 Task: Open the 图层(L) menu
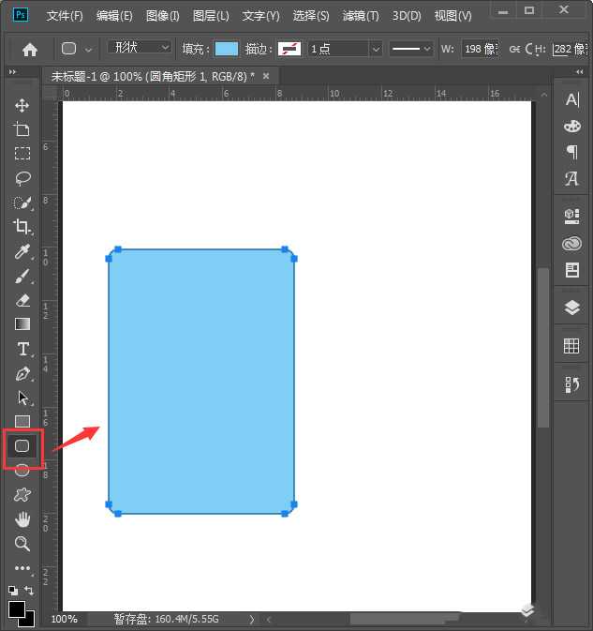(x=211, y=16)
